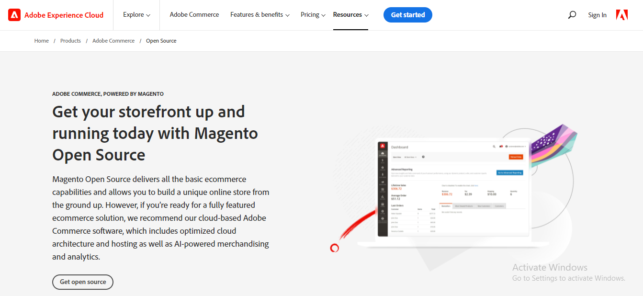
Task: Click the Dashboard title in the preview image
Action: (x=400, y=147)
